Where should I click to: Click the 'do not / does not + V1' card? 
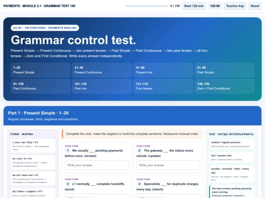(33, 178)
